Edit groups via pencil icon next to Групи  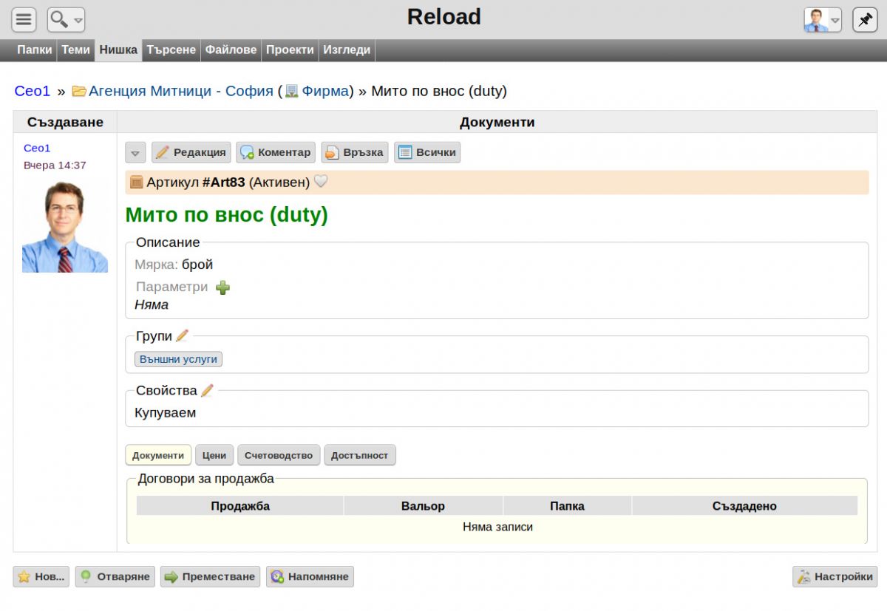pos(182,336)
